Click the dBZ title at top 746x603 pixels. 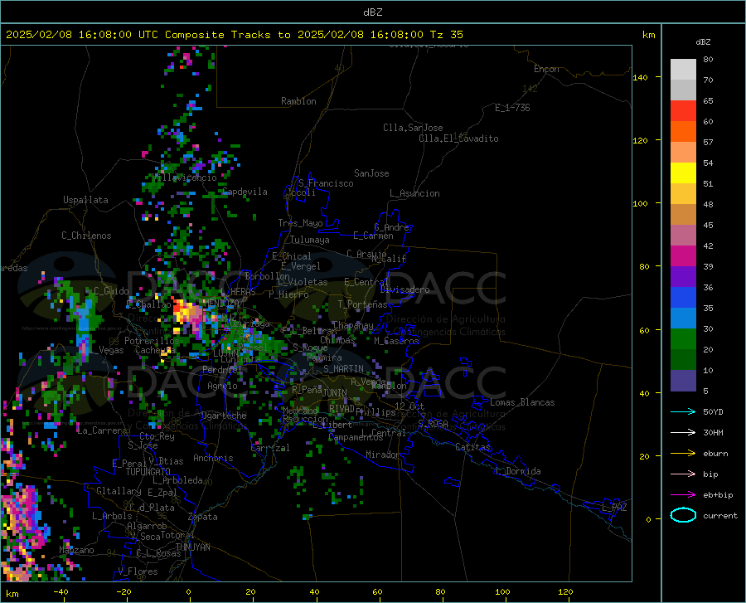[x=372, y=12]
